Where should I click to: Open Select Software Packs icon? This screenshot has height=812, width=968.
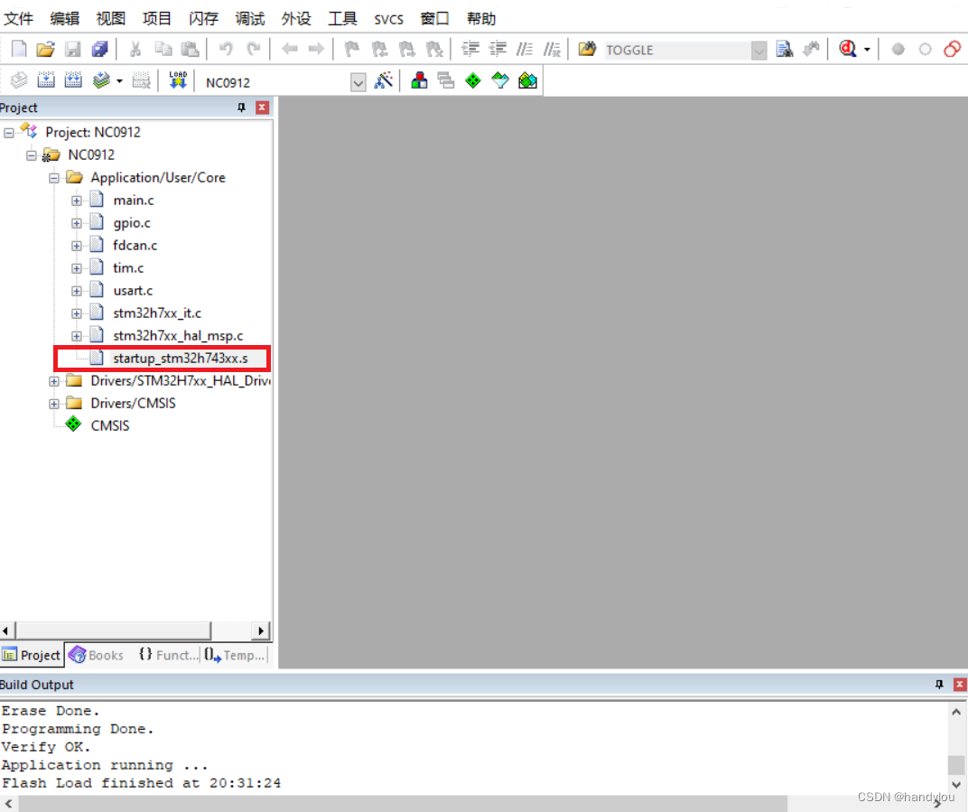(500, 81)
